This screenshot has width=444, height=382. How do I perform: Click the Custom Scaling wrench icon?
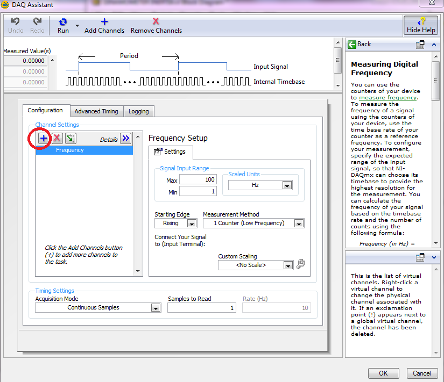(x=301, y=264)
